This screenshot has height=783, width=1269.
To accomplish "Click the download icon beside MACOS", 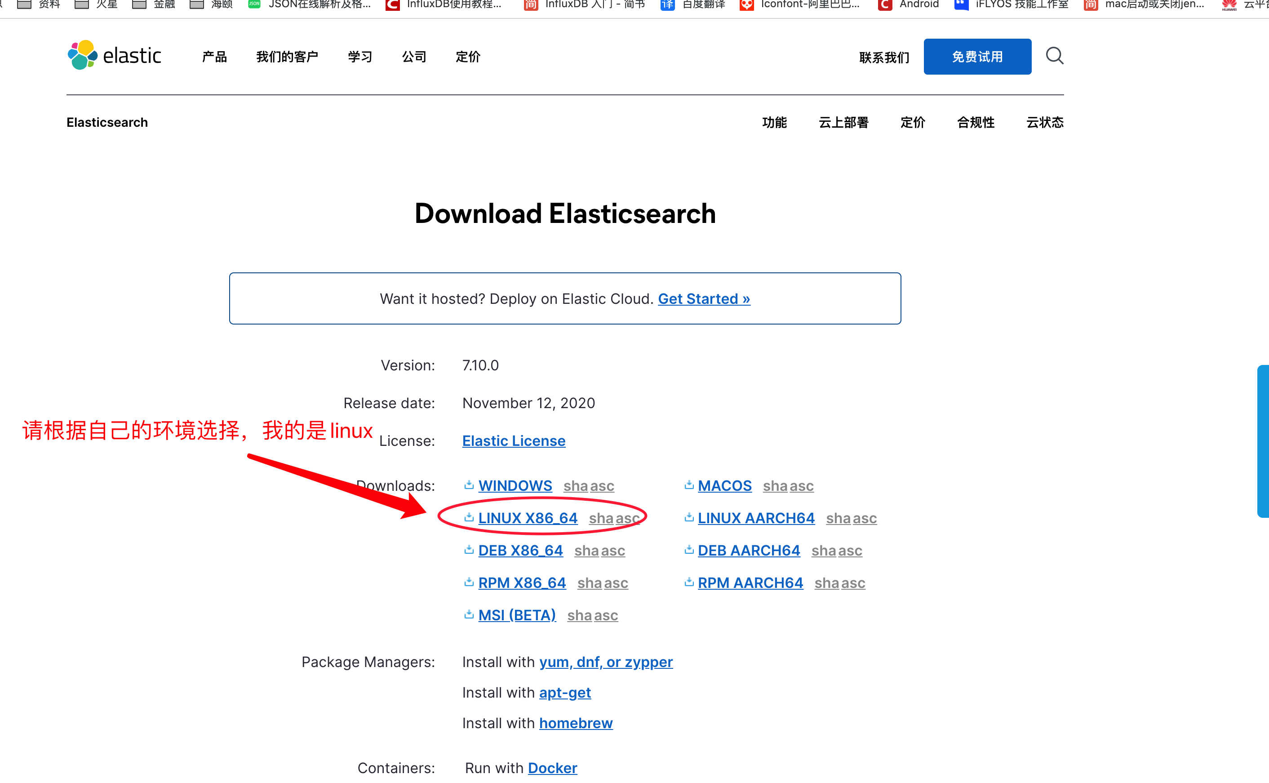I will tap(688, 485).
